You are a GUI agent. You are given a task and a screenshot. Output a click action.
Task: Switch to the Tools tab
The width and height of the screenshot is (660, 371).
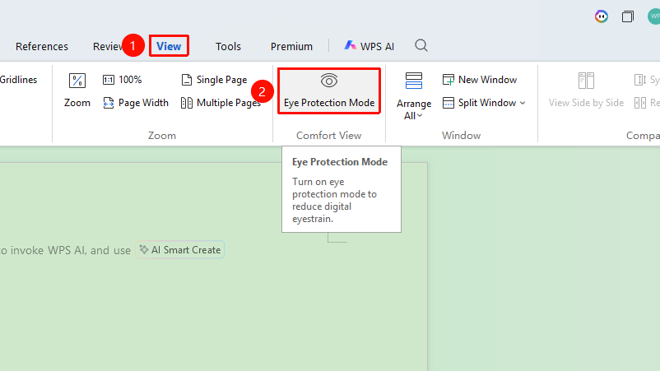[x=228, y=46]
